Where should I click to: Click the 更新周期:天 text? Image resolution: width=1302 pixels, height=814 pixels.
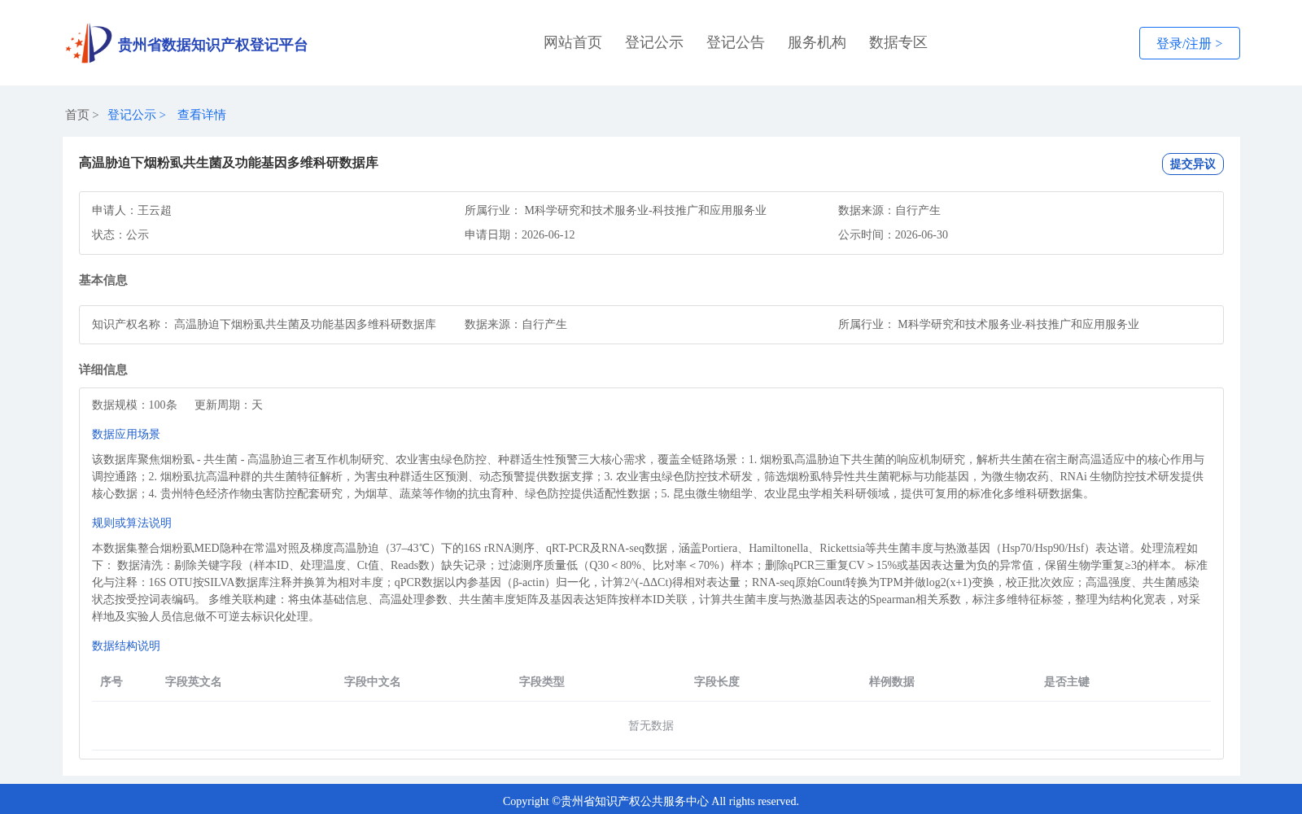click(x=229, y=405)
